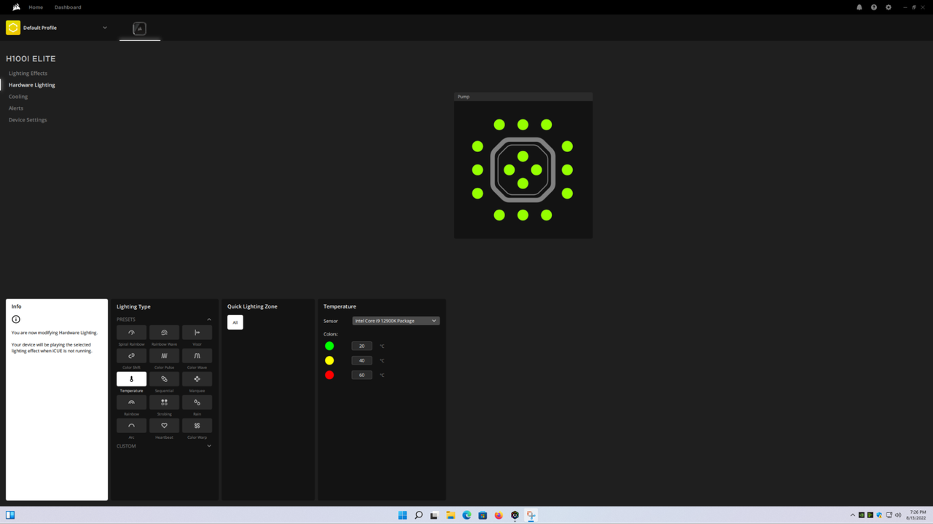
Task: Select the Color Warp preset
Action: (197, 426)
